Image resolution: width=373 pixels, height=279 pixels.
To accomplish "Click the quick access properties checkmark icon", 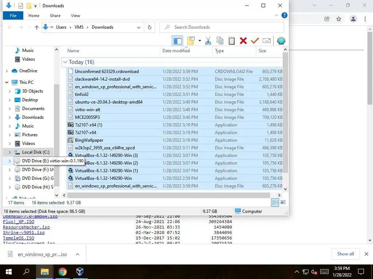I will pyautogui.click(x=21, y=6).
